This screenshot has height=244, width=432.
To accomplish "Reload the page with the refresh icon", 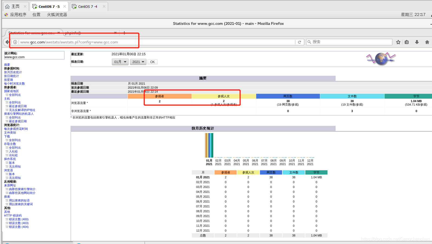I will 299,42.
